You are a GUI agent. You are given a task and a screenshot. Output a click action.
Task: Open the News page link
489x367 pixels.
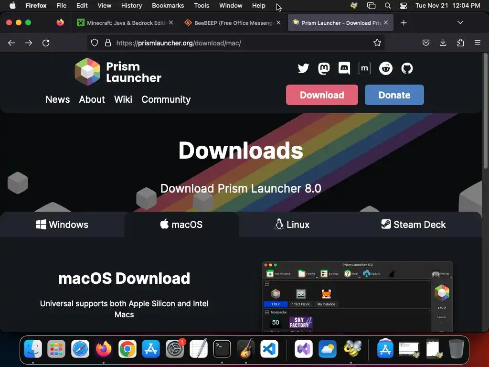pyautogui.click(x=58, y=99)
